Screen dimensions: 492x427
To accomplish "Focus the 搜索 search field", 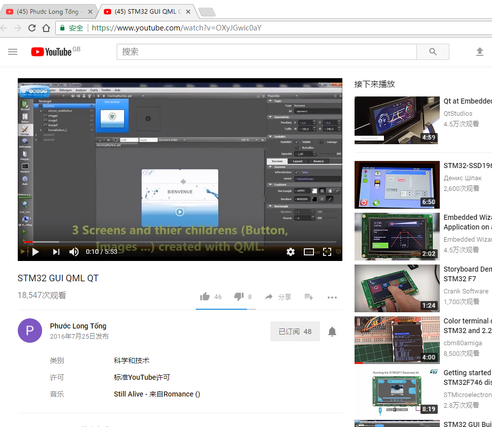I will click(x=266, y=52).
